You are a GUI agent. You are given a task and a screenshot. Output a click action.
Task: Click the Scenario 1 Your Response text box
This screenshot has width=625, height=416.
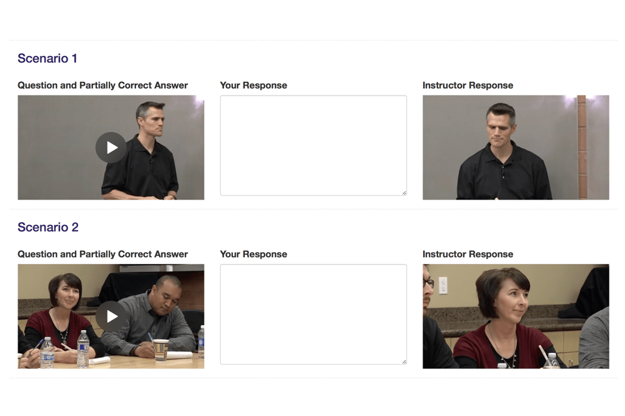[313, 146]
